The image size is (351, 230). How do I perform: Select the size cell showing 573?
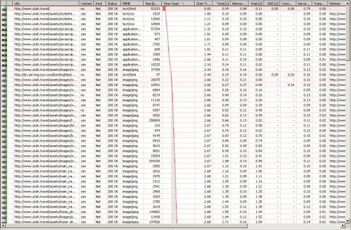[153, 35]
